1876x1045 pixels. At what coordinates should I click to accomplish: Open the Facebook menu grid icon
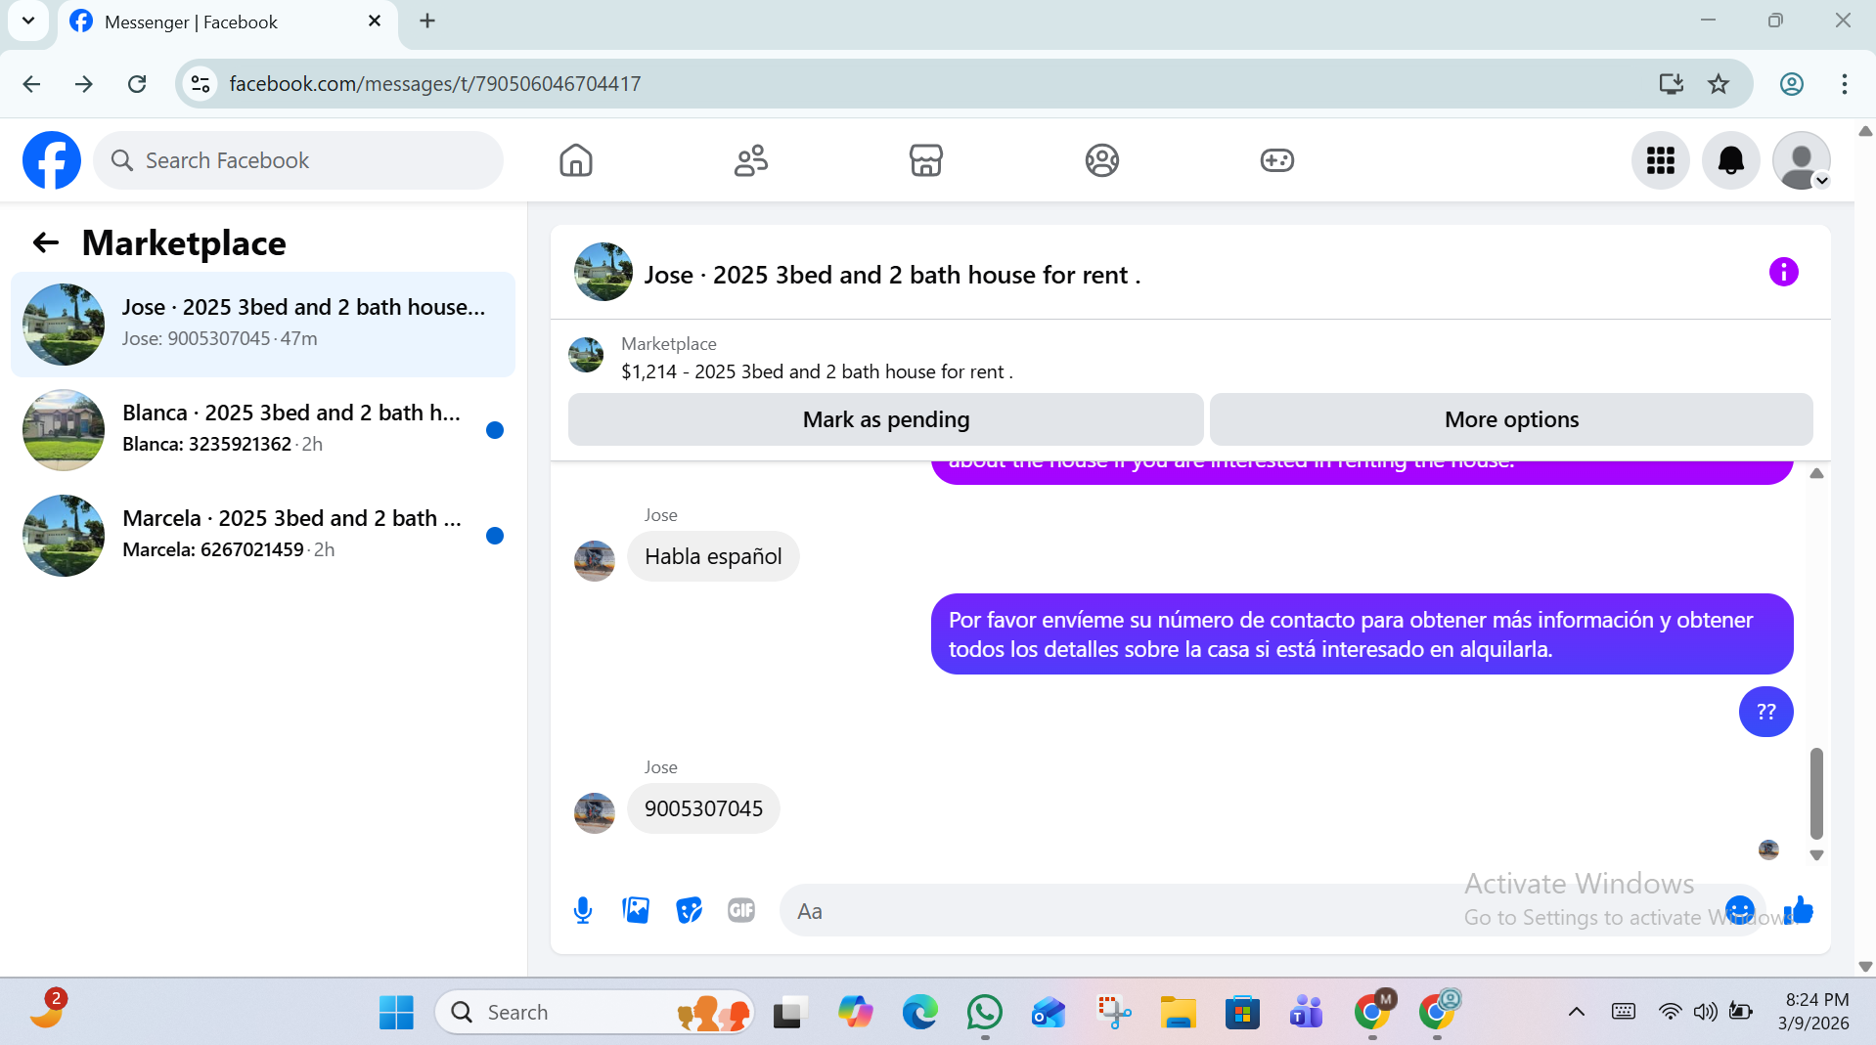pos(1661,160)
